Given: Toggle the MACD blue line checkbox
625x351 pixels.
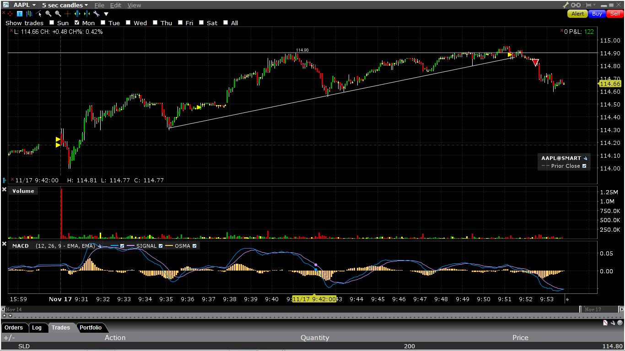Looking at the screenshot, I should point(122,246).
